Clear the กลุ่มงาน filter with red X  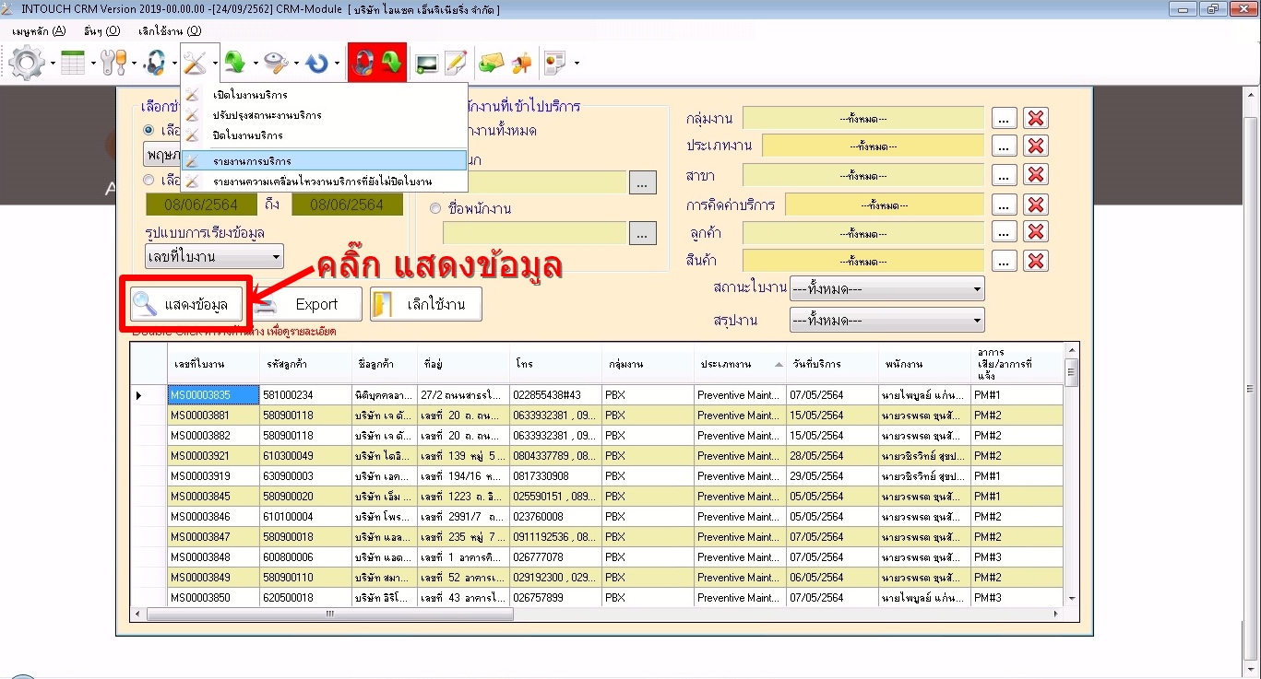point(1036,118)
